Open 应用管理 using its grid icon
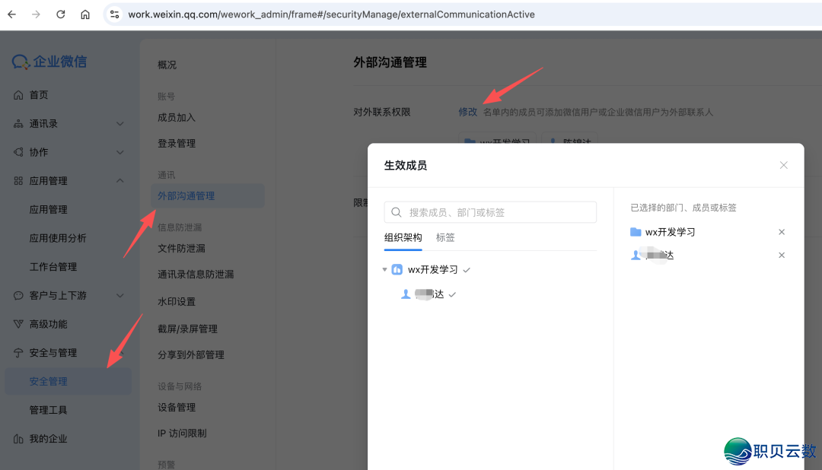 pos(18,180)
